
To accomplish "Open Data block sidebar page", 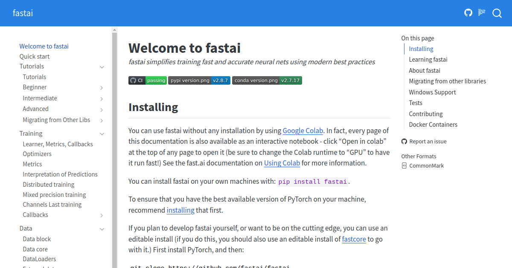I will pos(37,239).
